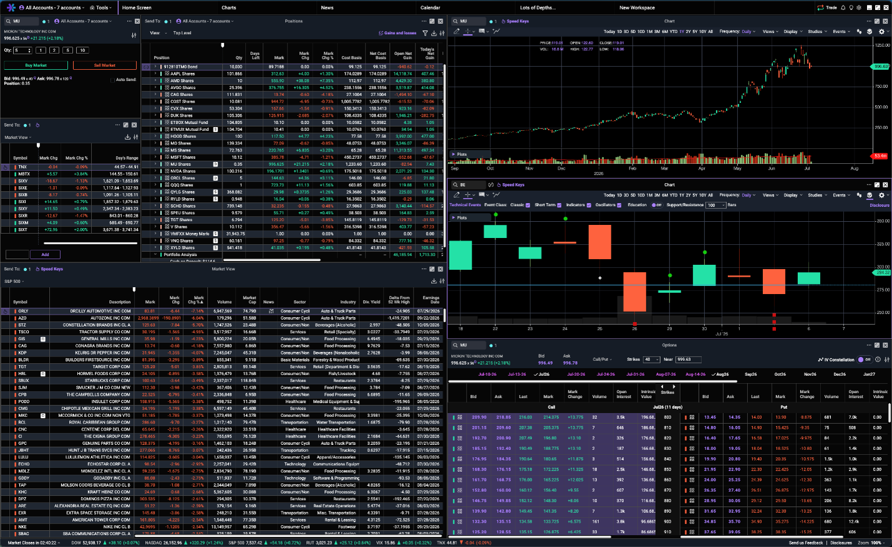The width and height of the screenshot is (892, 547).
Task: Click the layers icon in BE chart toolbar
Action: tap(870, 195)
